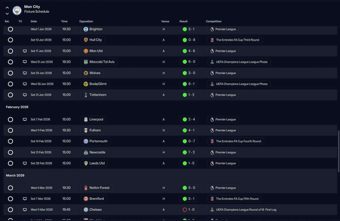Click the TV icon on Liverpool fixture
The width and height of the screenshot is (340, 221).
(x=25, y=119)
